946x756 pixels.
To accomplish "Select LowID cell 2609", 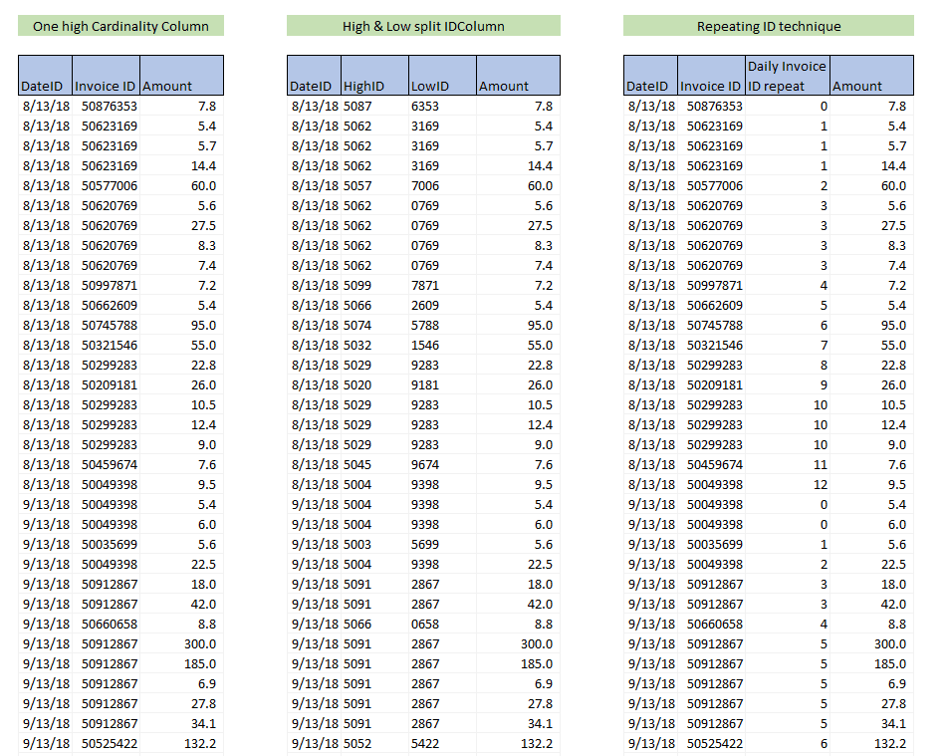I will [x=442, y=306].
